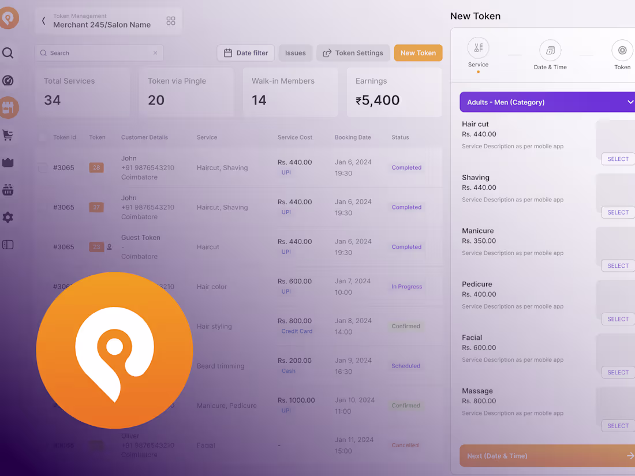Check the checkbox on the first #3065 token row
The image size is (635, 476).
click(x=43, y=167)
